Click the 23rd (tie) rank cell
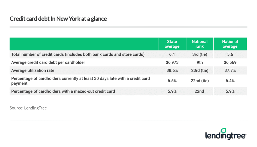This screenshot has width=257, height=147. point(200,70)
